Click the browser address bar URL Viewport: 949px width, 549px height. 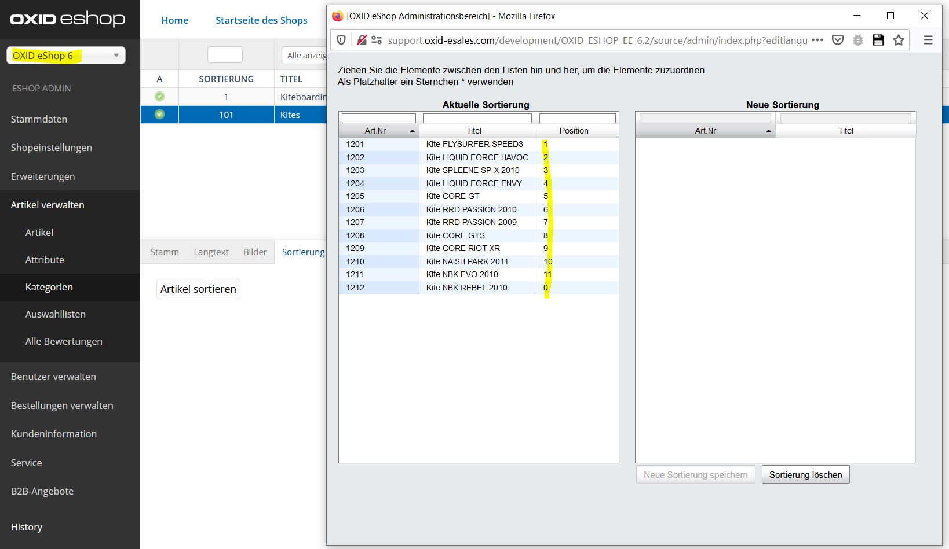597,40
